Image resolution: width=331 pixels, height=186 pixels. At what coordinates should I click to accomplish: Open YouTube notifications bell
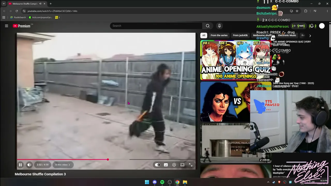(312, 26)
